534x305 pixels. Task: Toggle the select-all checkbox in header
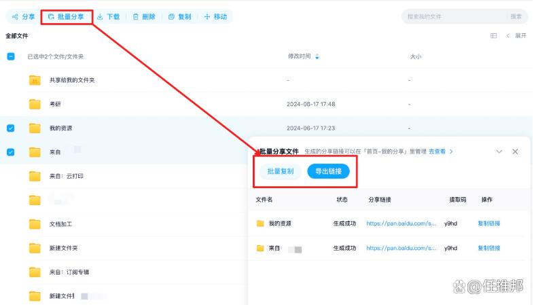(x=10, y=56)
